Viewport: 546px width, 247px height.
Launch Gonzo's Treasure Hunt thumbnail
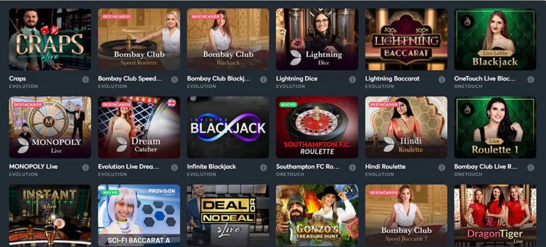(317, 216)
